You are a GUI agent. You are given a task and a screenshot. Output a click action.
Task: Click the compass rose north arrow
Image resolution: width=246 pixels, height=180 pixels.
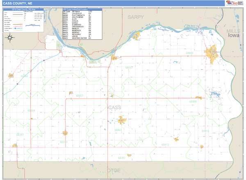10,38
